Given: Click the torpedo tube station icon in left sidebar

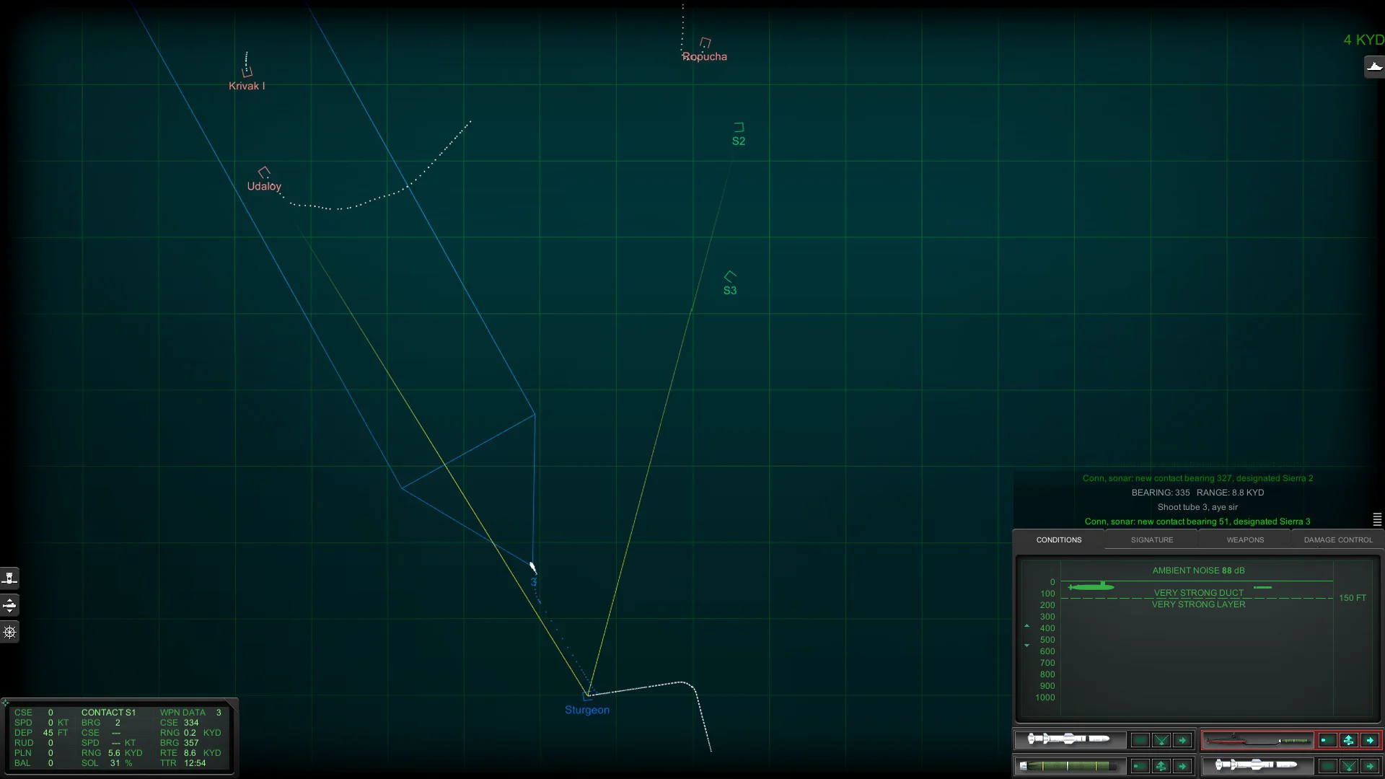Looking at the screenshot, I should tap(10, 577).
